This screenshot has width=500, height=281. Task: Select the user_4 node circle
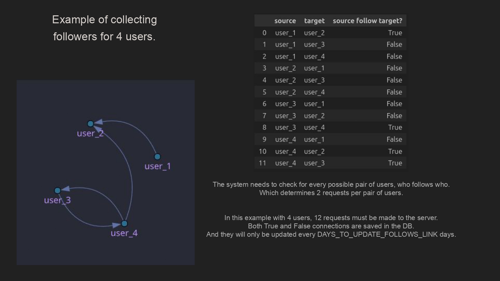click(x=124, y=223)
